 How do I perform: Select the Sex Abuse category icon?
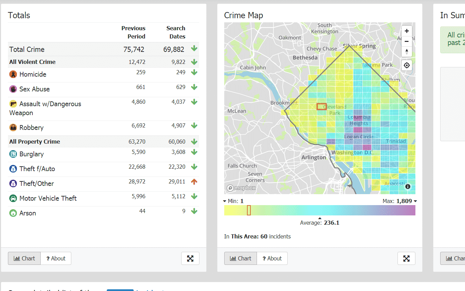13,89
